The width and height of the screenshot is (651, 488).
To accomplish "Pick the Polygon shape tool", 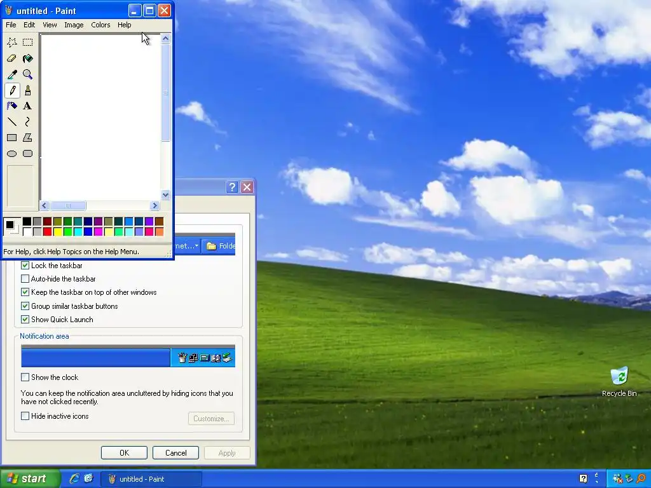I will (27, 137).
